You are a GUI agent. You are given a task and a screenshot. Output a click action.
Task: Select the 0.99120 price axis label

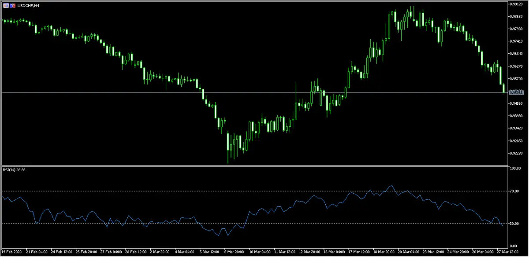pos(515,4)
